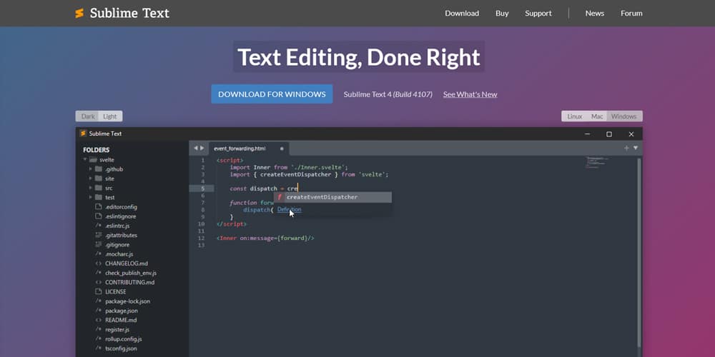Screen dimensions: 715x357
Task: Click the Sublime Text icon in window title bar
Action: pyautogui.click(x=83, y=134)
